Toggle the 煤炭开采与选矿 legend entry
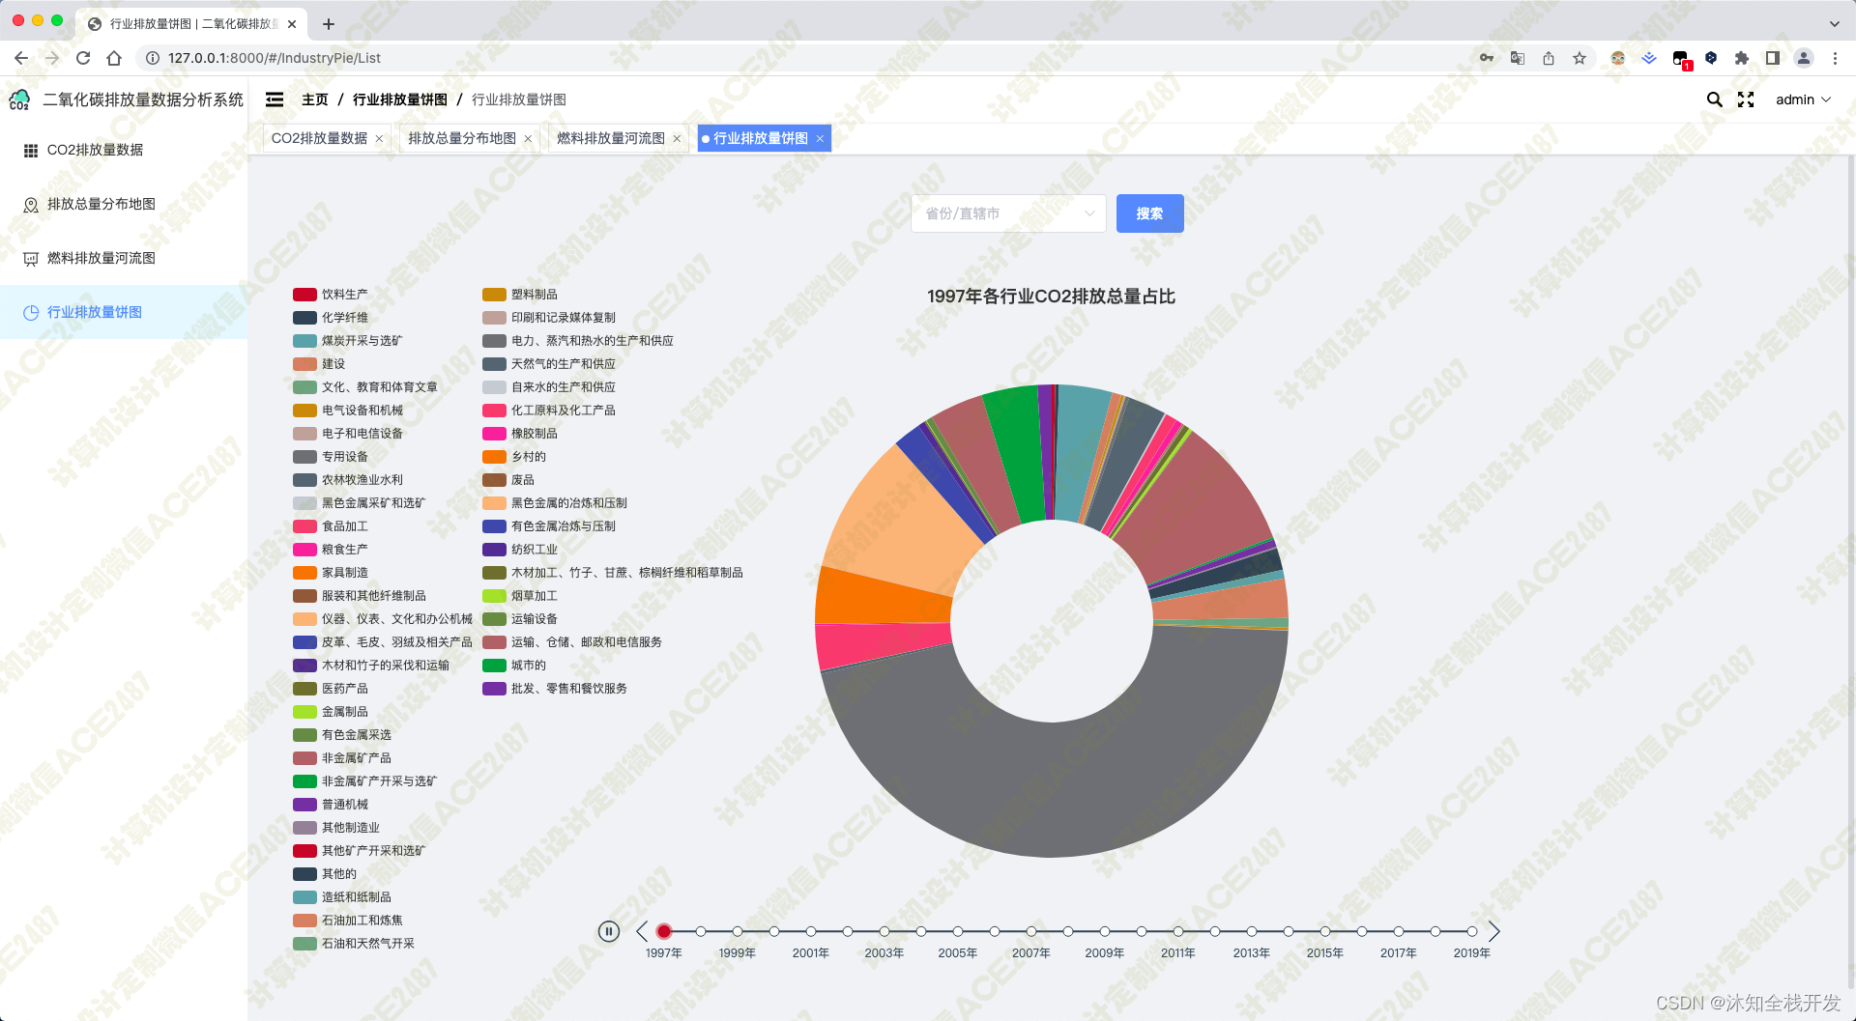1856x1021 pixels. click(x=348, y=341)
